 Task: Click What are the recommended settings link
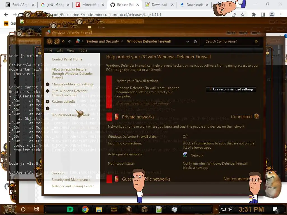(x=143, y=104)
